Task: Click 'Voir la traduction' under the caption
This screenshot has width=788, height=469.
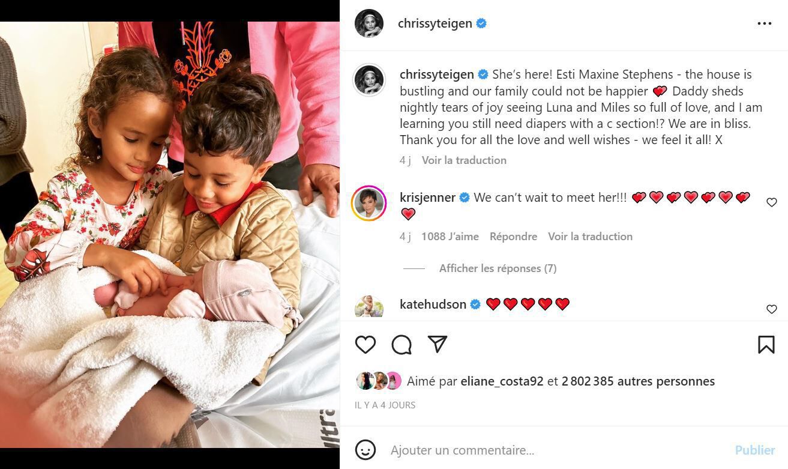Action: tap(464, 160)
